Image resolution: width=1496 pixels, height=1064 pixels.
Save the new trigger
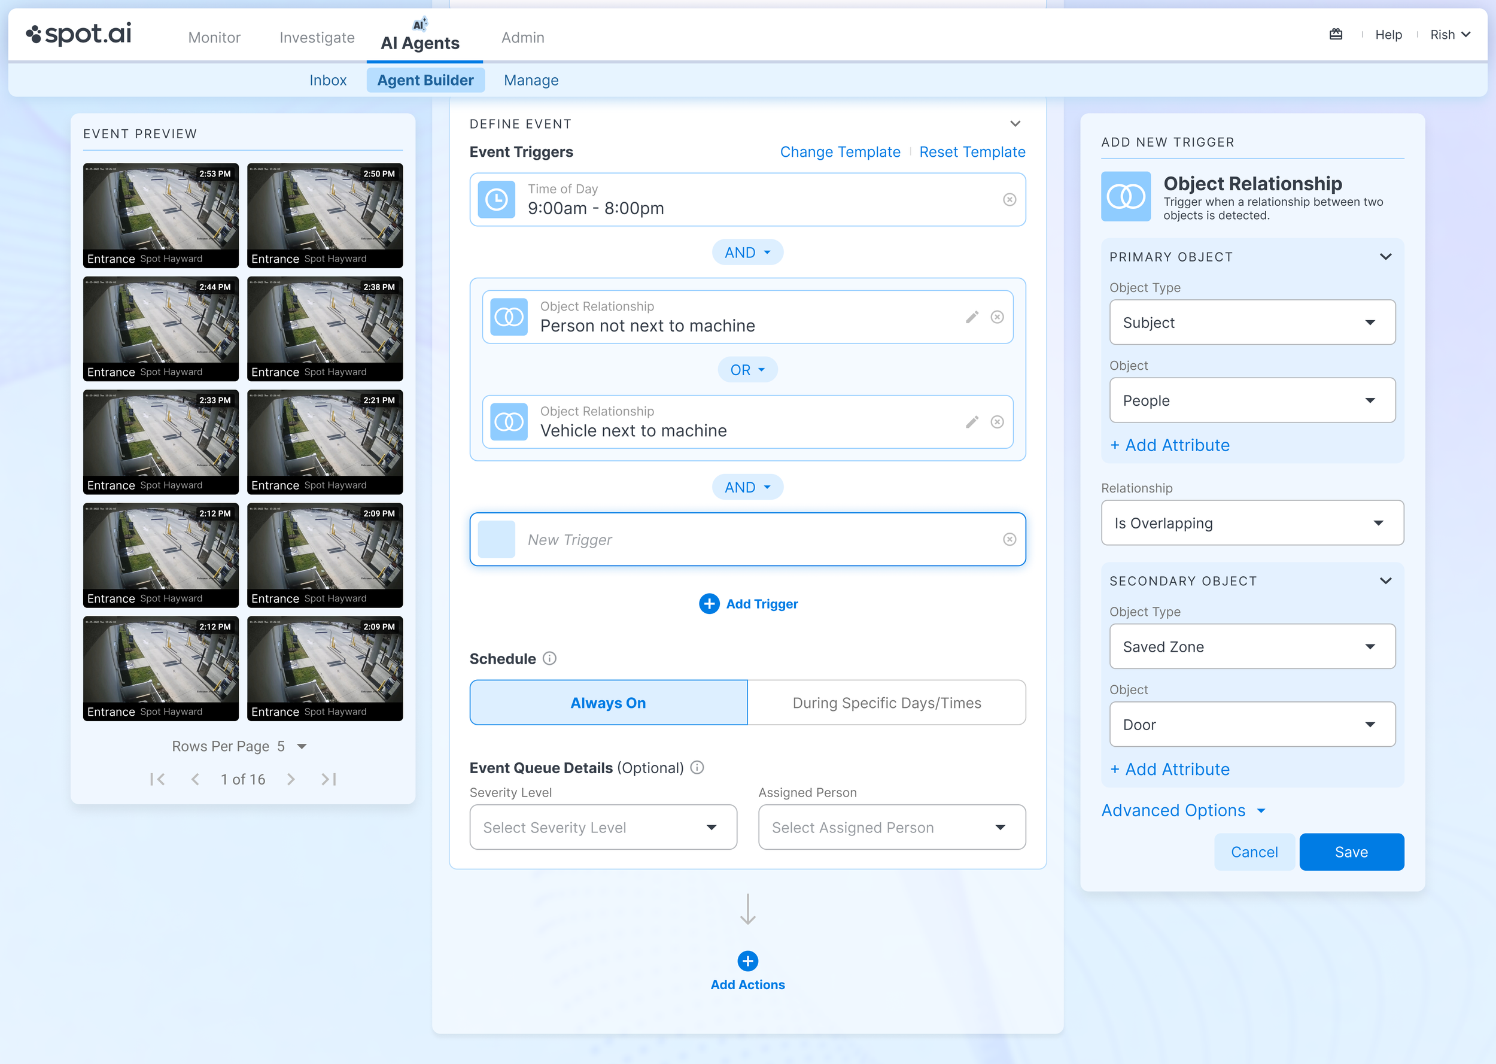tap(1351, 852)
